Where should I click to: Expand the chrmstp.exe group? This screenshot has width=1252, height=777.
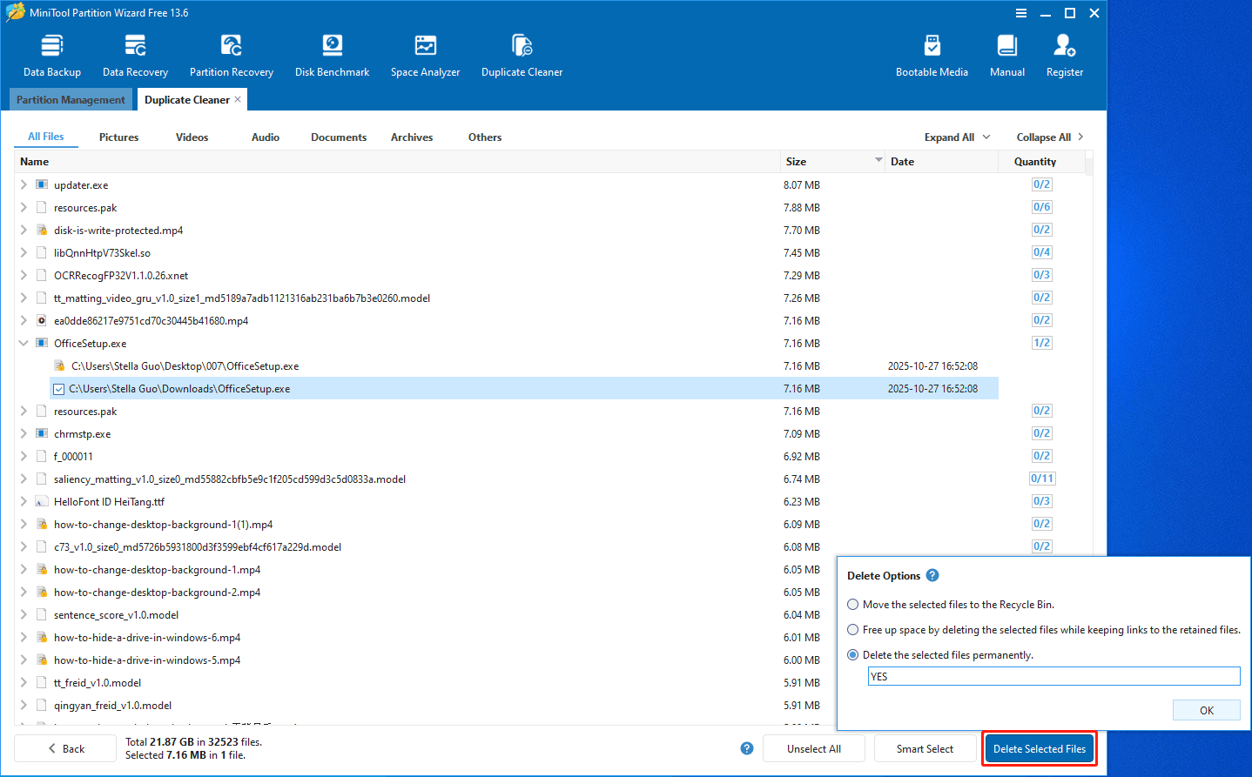(24, 433)
